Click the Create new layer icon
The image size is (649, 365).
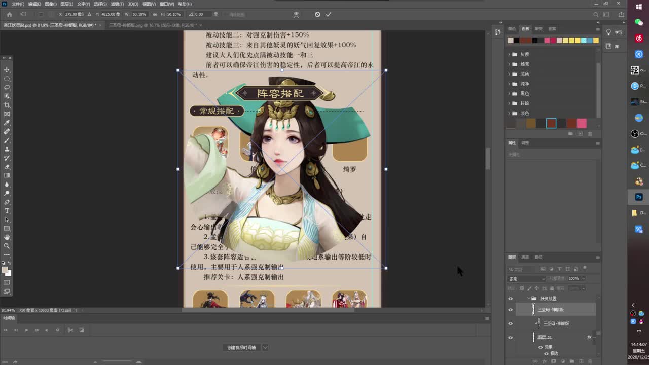pyautogui.click(x=581, y=360)
